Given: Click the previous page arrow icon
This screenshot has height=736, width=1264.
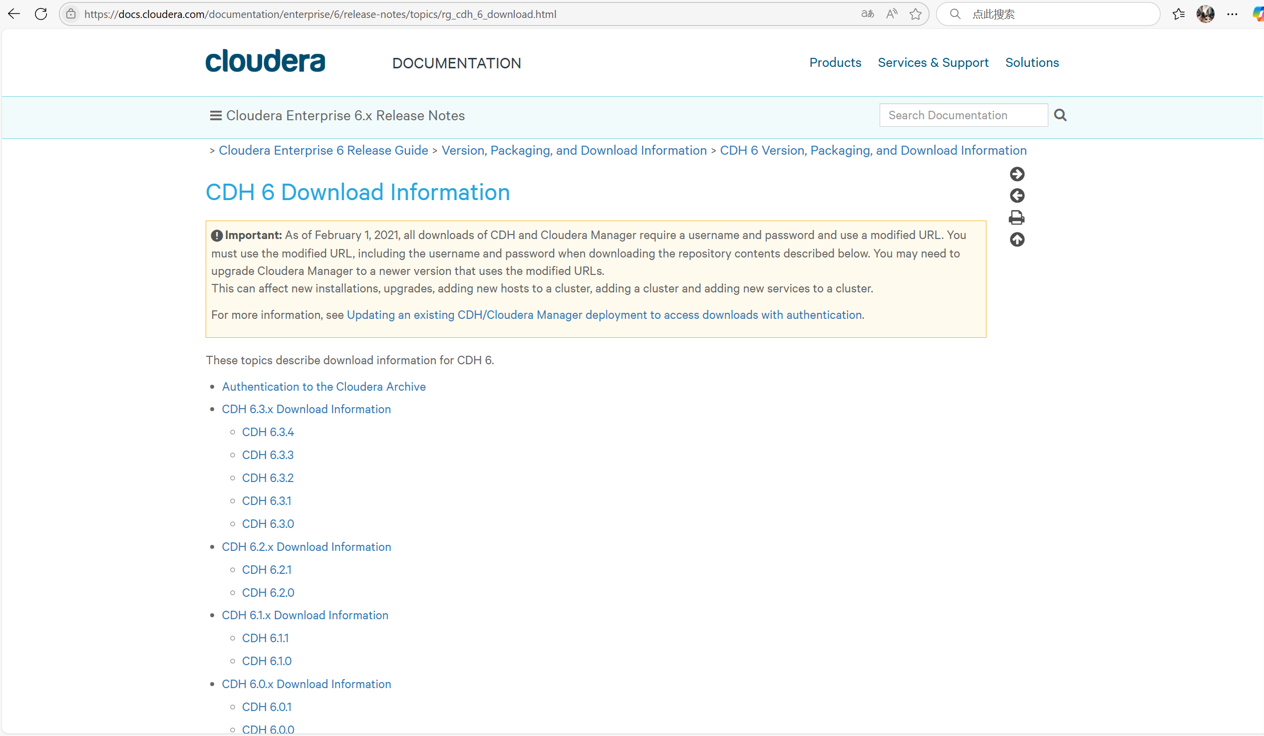Looking at the screenshot, I should [x=1017, y=196].
